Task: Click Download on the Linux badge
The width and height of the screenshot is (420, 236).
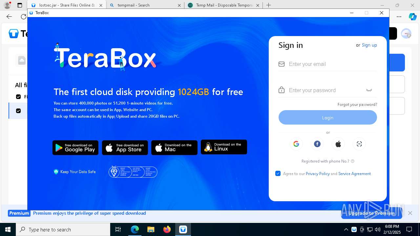Action: (x=224, y=147)
